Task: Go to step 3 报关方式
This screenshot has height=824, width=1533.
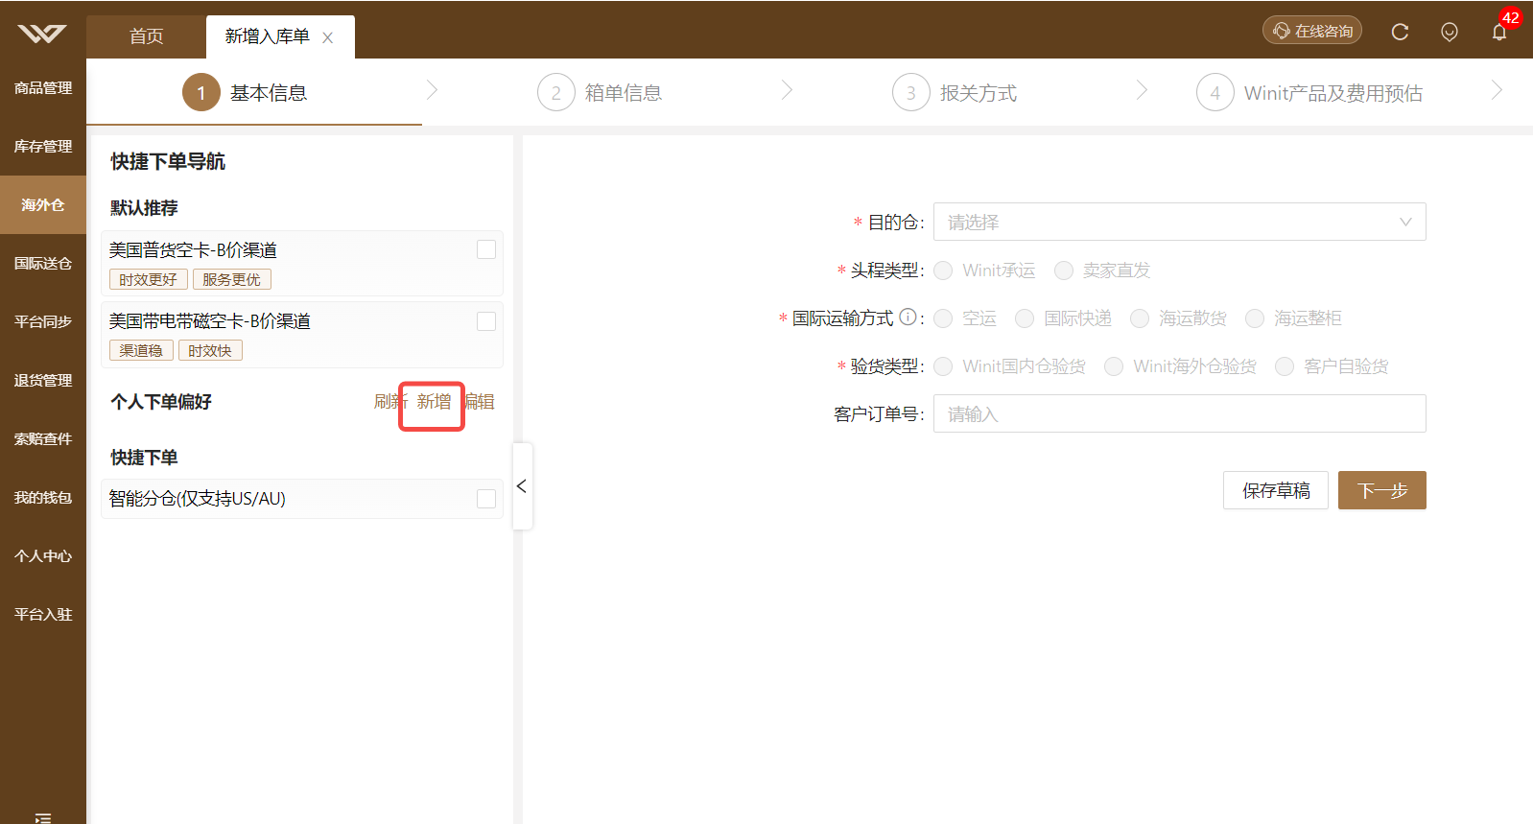Action: [x=955, y=92]
